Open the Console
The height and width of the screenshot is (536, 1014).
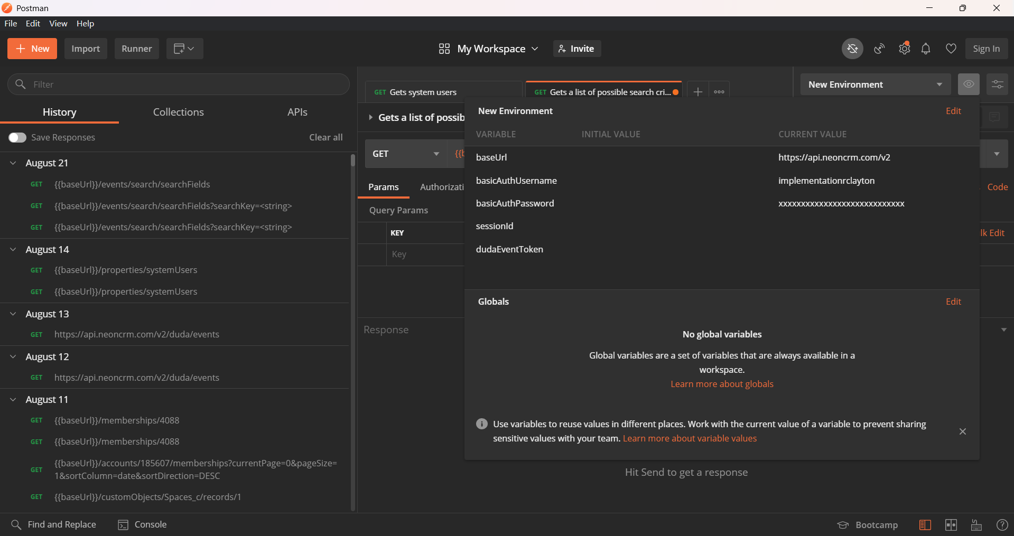[142, 524]
